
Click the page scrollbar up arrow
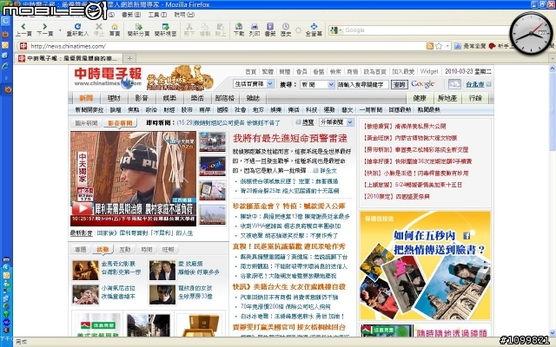point(553,69)
